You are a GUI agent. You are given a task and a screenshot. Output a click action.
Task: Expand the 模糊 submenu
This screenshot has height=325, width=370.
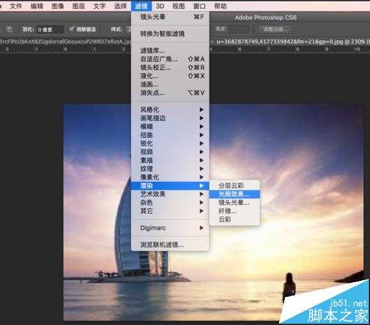point(170,127)
